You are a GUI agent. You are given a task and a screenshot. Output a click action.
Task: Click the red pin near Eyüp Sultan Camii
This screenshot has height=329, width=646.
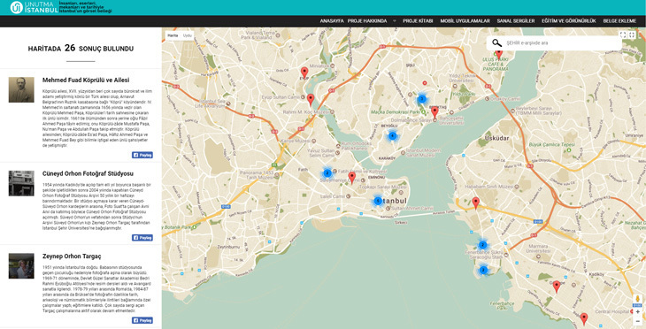click(311, 99)
